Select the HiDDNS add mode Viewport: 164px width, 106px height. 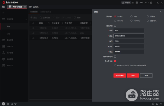click(131, 21)
